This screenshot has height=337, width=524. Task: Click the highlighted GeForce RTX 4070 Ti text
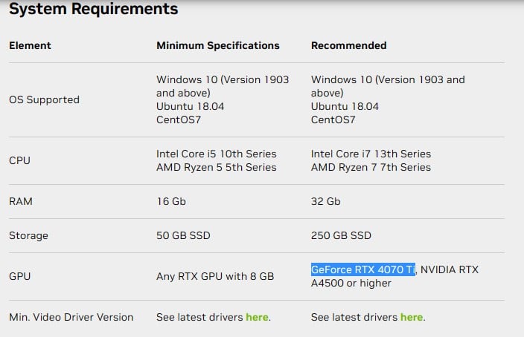pyautogui.click(x=363, y=269)
